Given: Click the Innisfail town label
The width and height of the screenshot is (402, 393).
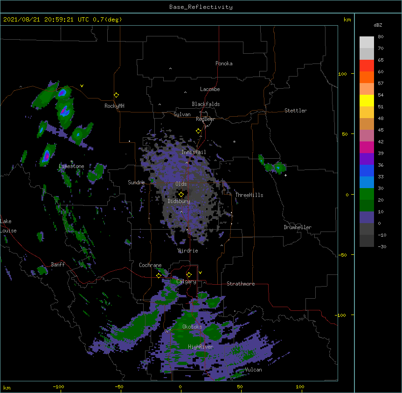Looking at the screenshot, I should (194, 152).
